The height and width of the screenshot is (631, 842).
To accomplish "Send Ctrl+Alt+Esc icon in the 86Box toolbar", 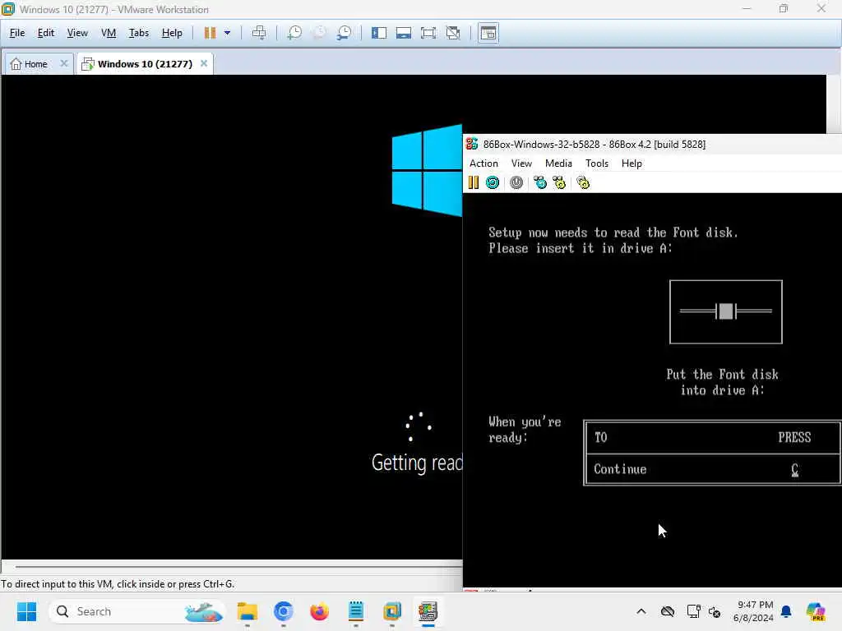I will 559,183.
